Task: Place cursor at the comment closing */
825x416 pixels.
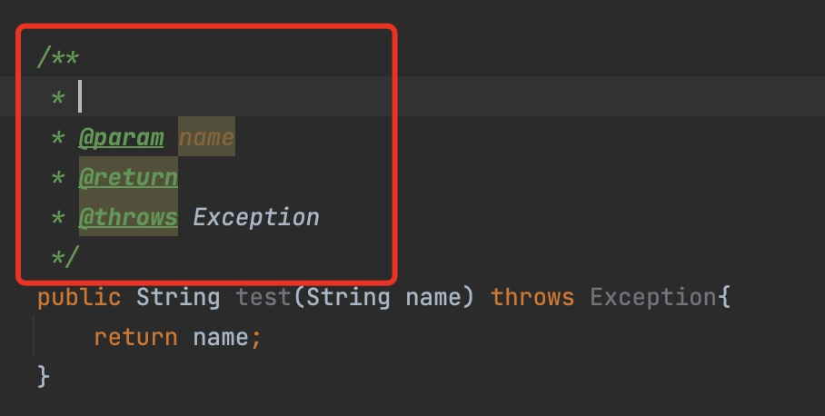Action: point(65,257)
